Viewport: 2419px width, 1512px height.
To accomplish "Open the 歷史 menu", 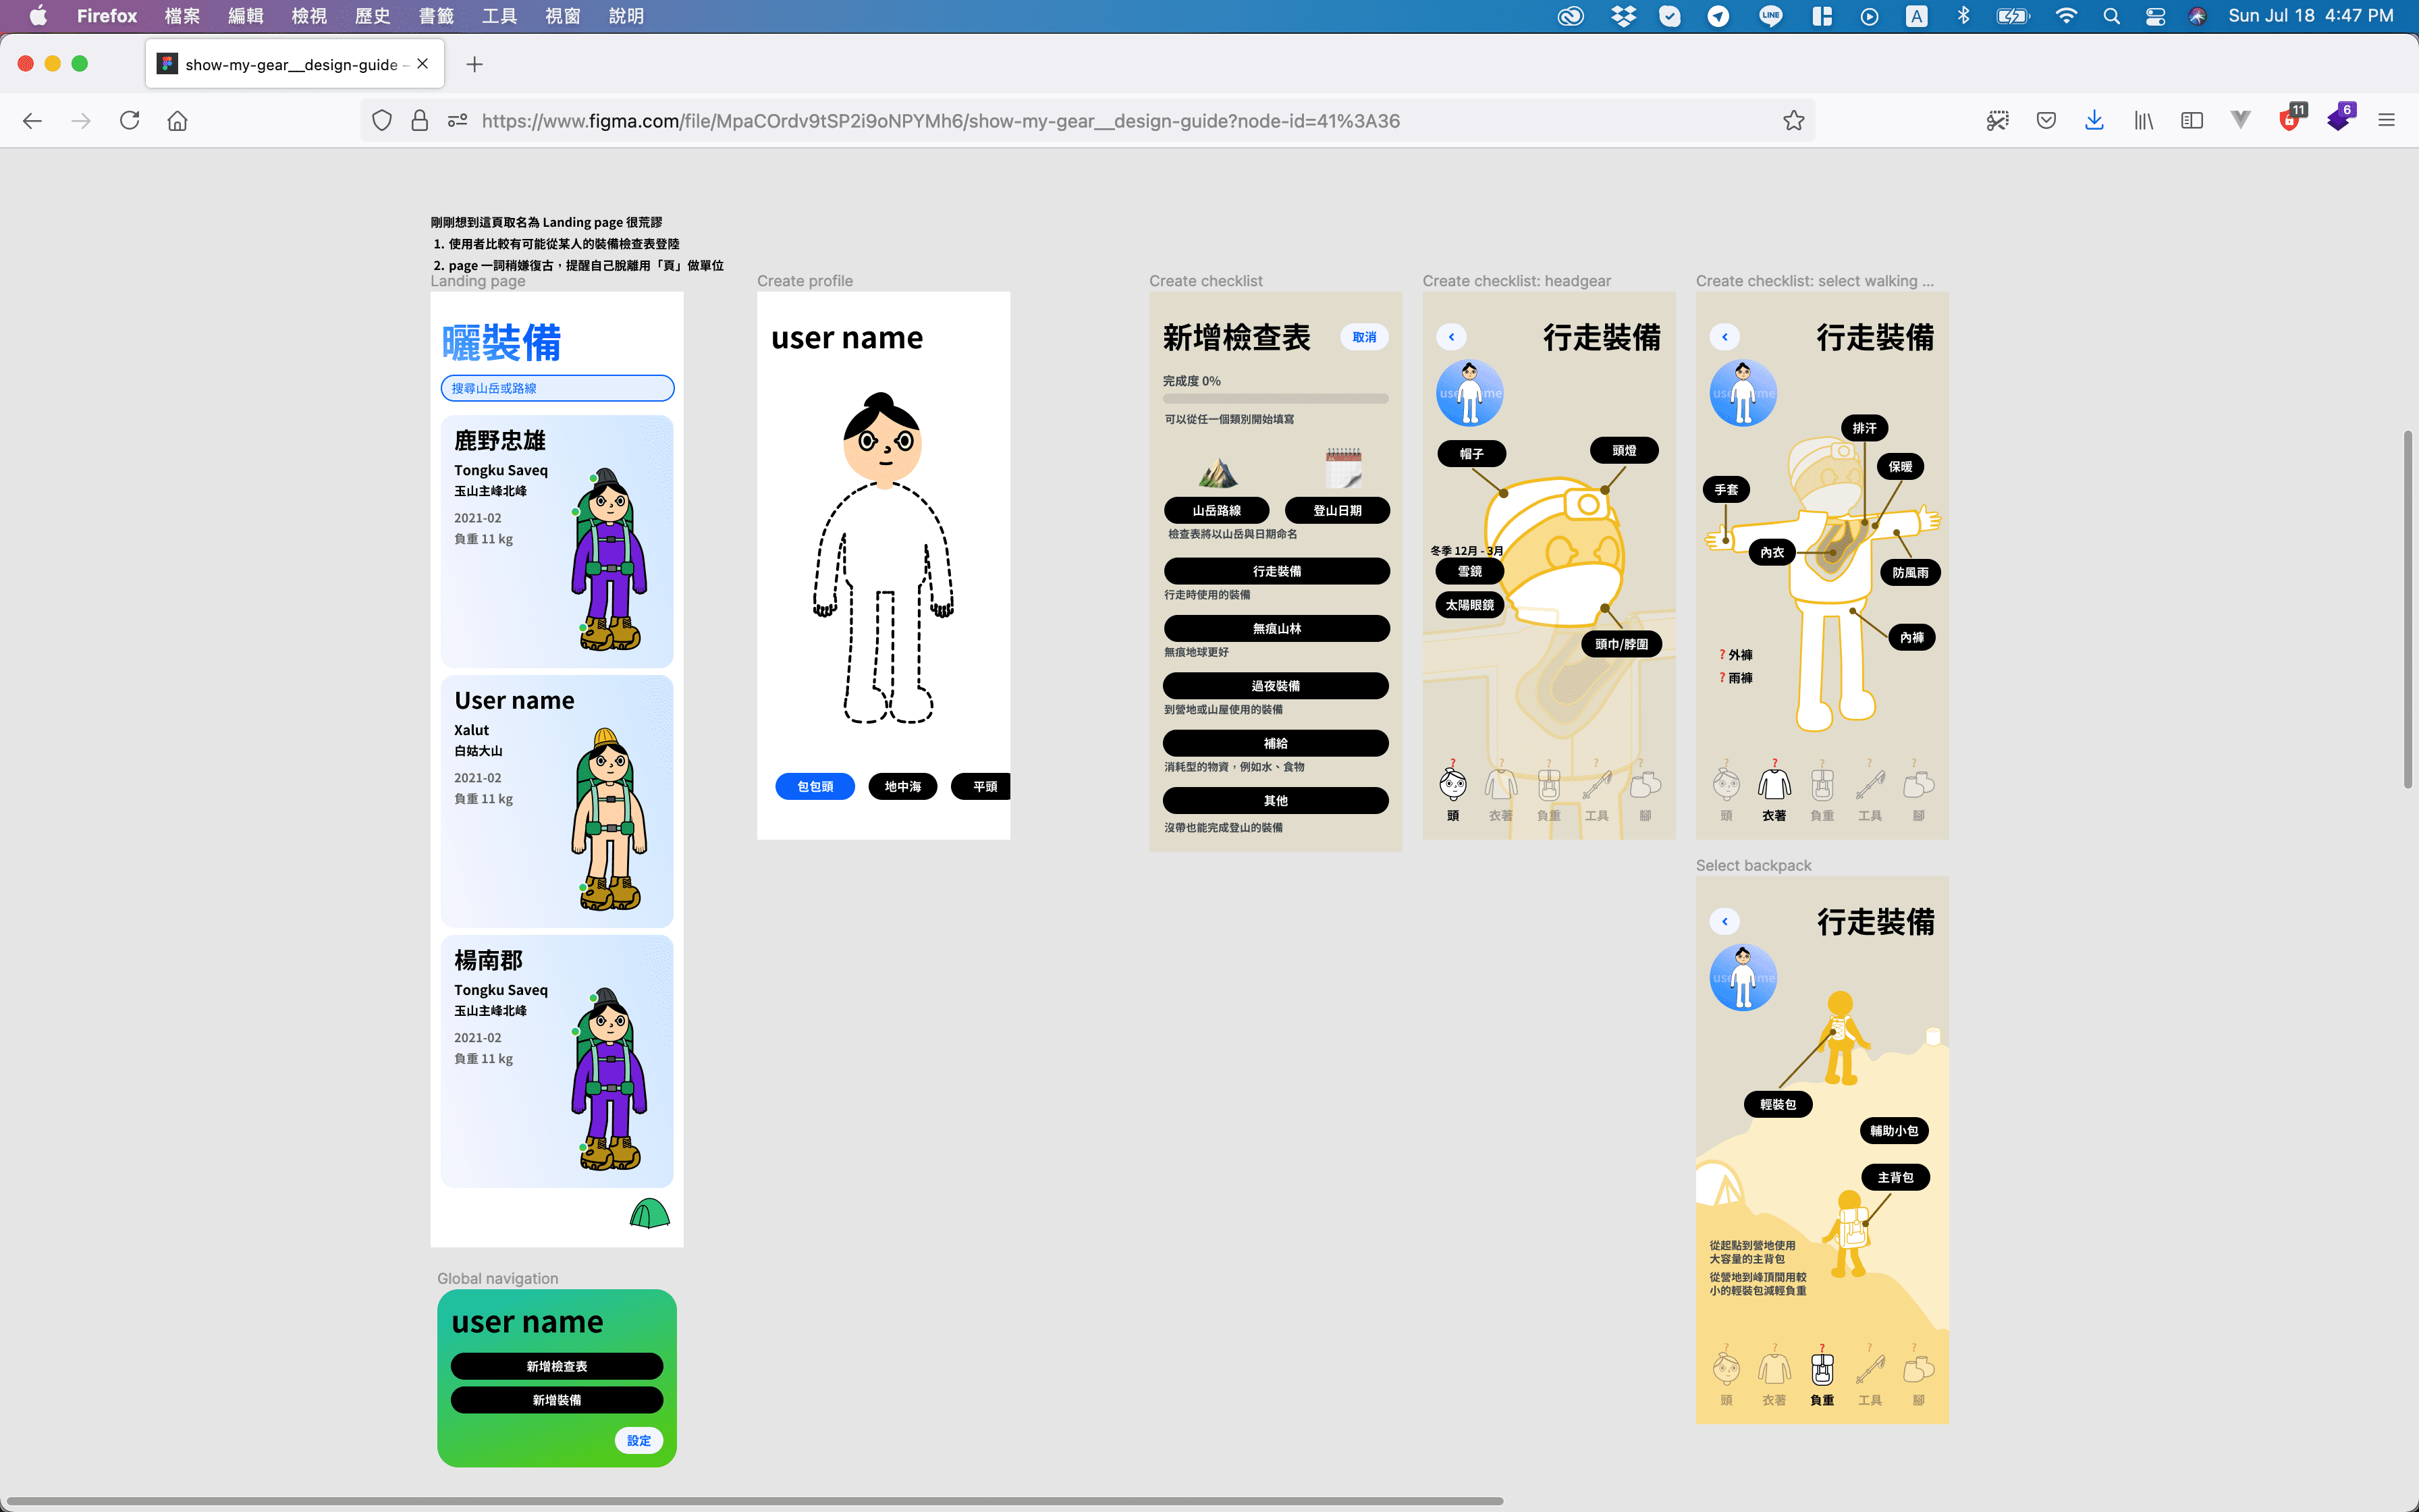I will (373, 16).
